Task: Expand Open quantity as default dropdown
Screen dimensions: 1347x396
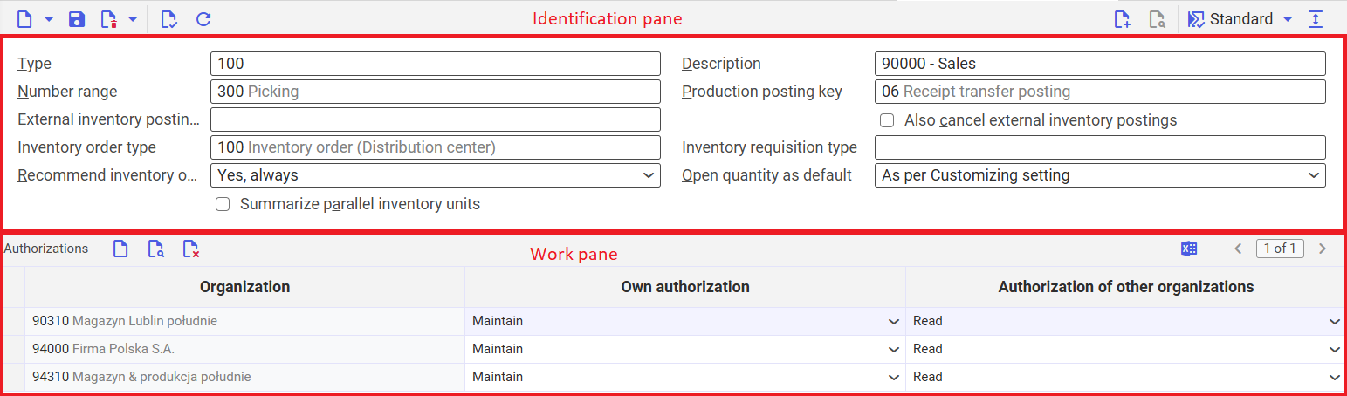Action: (x=1100, y=175)
